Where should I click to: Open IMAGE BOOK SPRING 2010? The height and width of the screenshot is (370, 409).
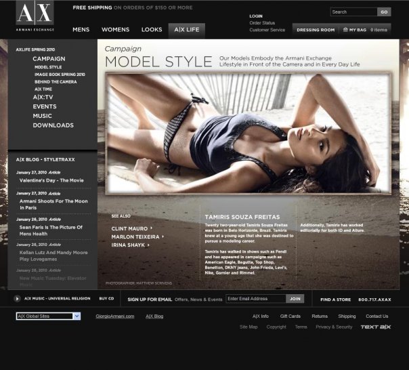[60, 75]
